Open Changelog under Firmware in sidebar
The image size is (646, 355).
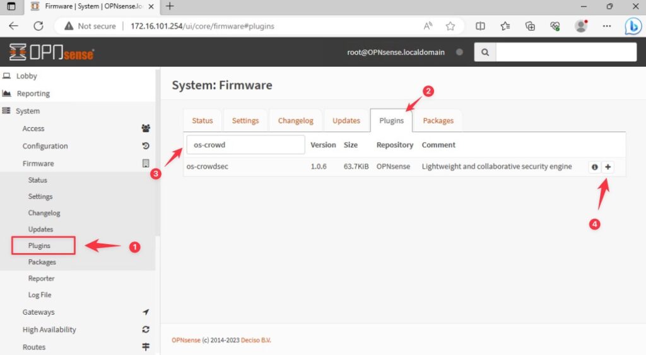click(44, 213)
